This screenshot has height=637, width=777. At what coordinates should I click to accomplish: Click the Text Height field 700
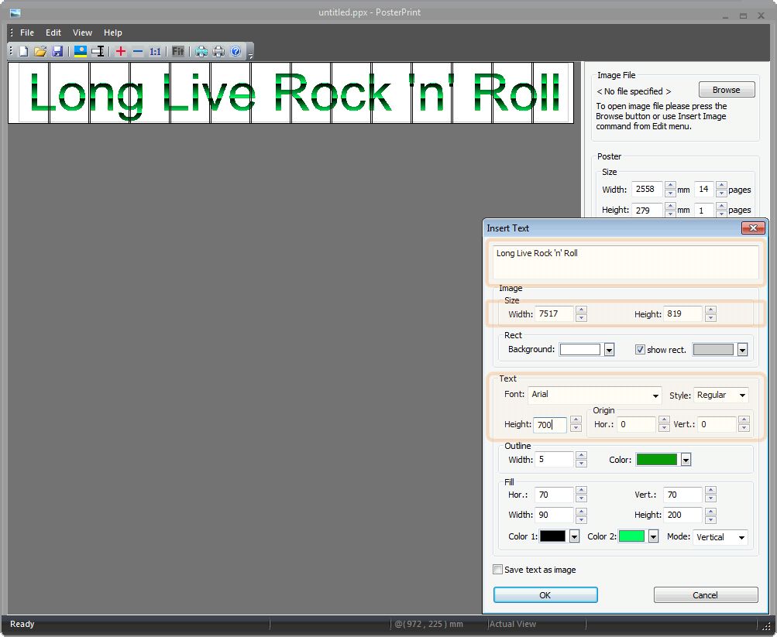click(550, 425)
